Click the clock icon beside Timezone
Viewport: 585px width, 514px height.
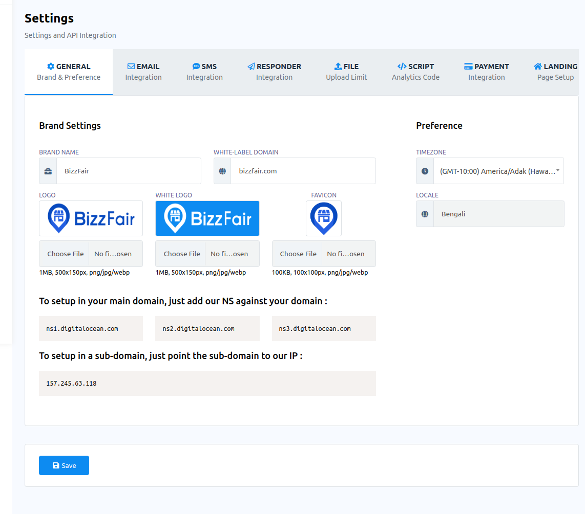(x=425, y=171)
